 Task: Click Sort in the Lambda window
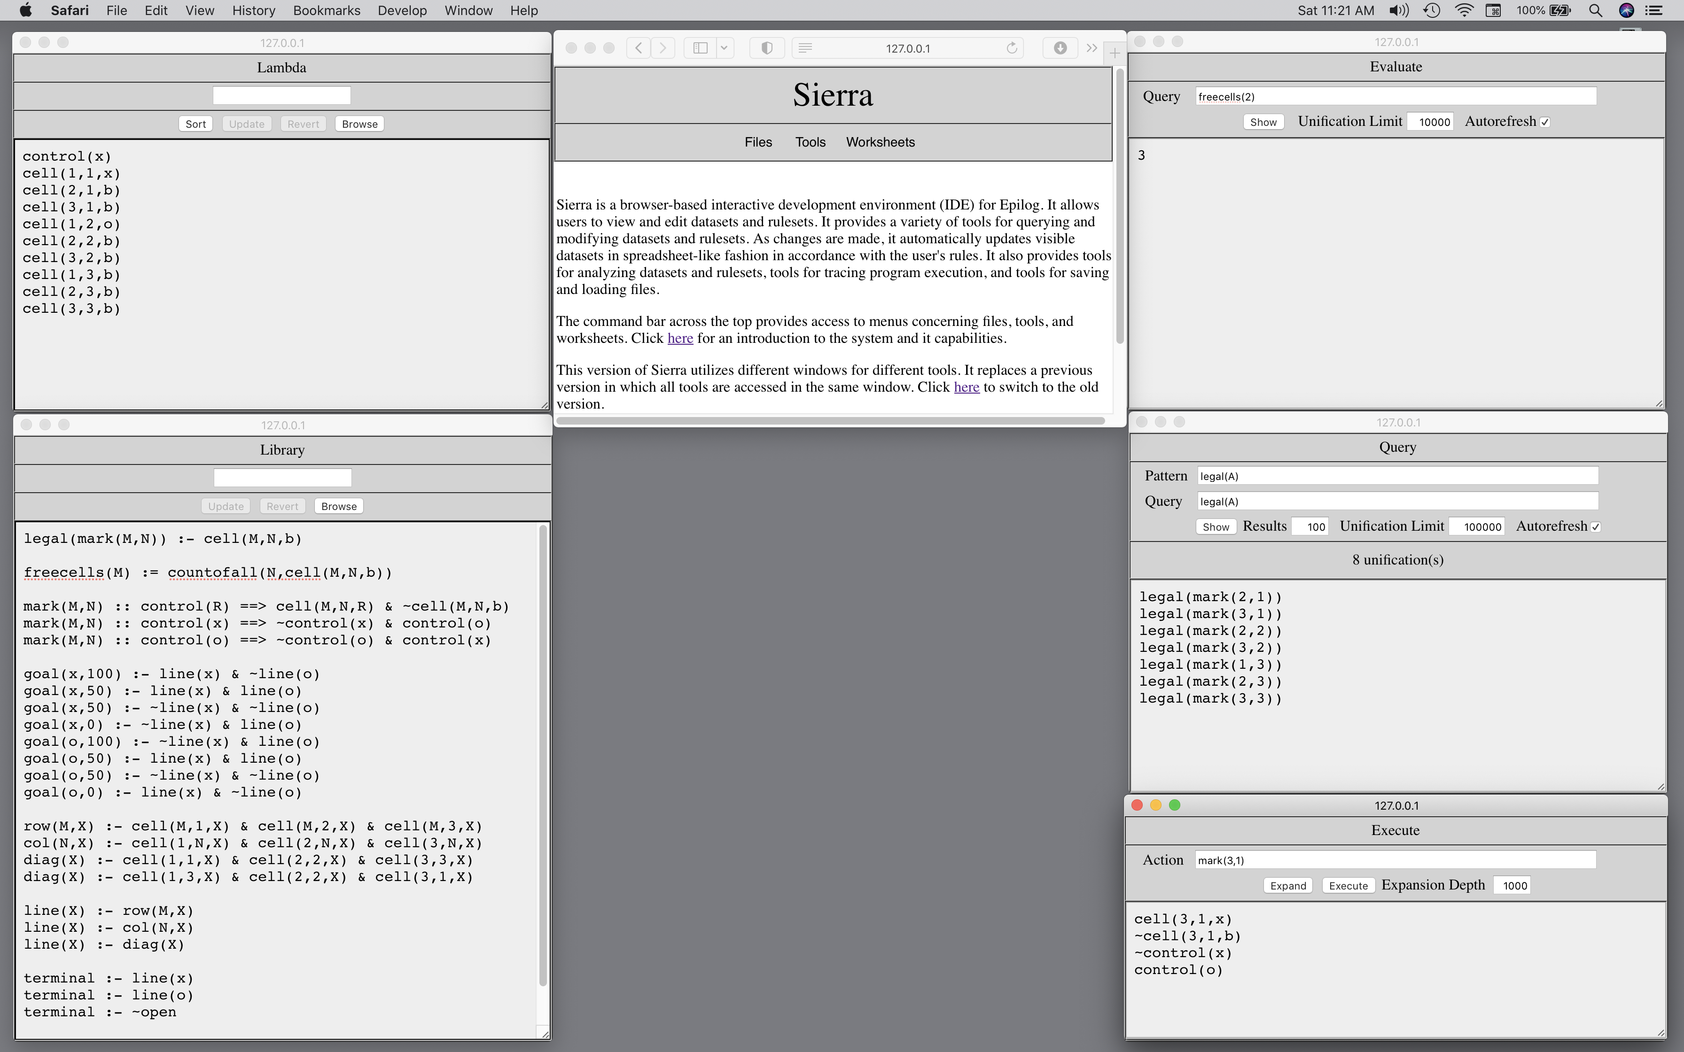[x=195, y=124]
